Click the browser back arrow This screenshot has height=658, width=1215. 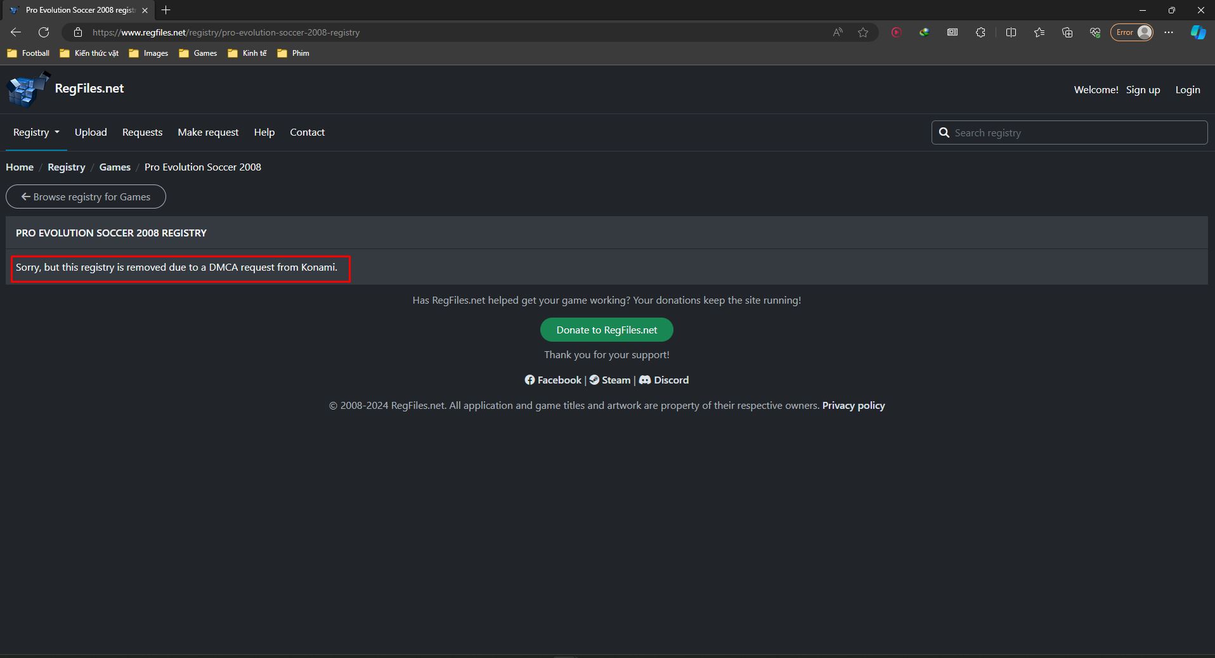pos(16,32)
